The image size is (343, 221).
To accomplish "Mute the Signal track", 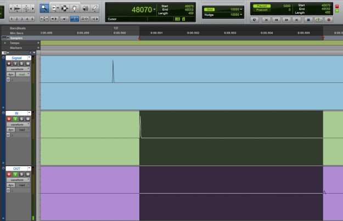I will pyautogui.click(x=29, y=63).
